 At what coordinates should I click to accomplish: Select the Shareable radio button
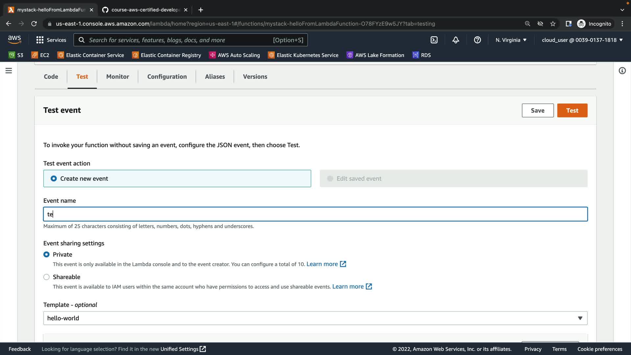tap(47, 277)
